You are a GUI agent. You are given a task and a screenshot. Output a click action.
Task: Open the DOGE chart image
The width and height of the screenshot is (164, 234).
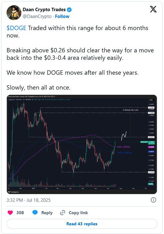(82, 144)
